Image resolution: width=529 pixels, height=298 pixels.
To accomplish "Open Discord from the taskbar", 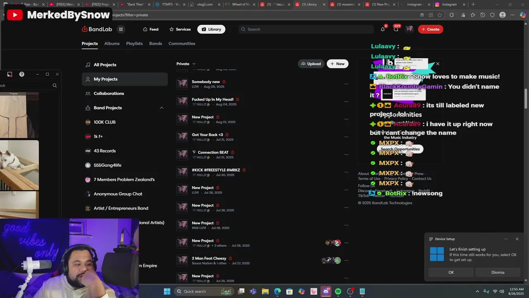I will point(326,291).
